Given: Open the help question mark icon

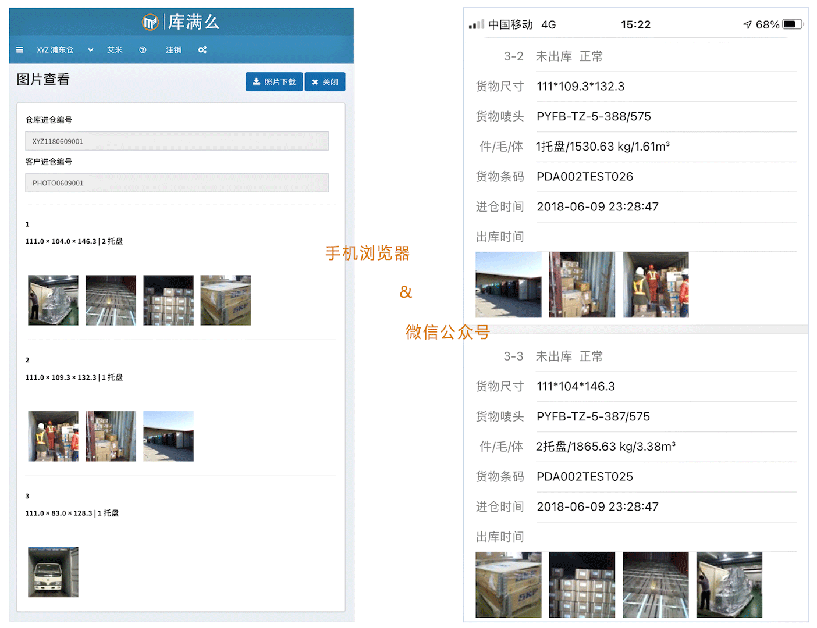Looking at the screenshot, I should (143, 50).
